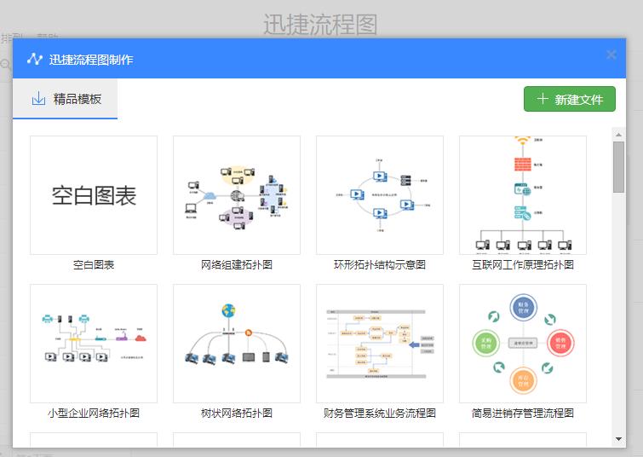
Task: Click the 简易进销存管理流程图 caption text
Action: 523,413
